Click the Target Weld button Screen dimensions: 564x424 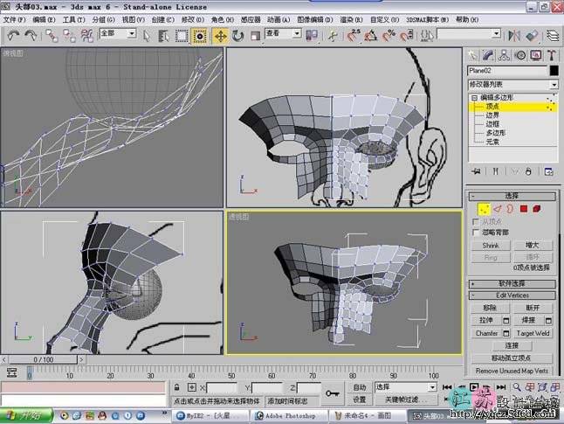coord(533,333)
